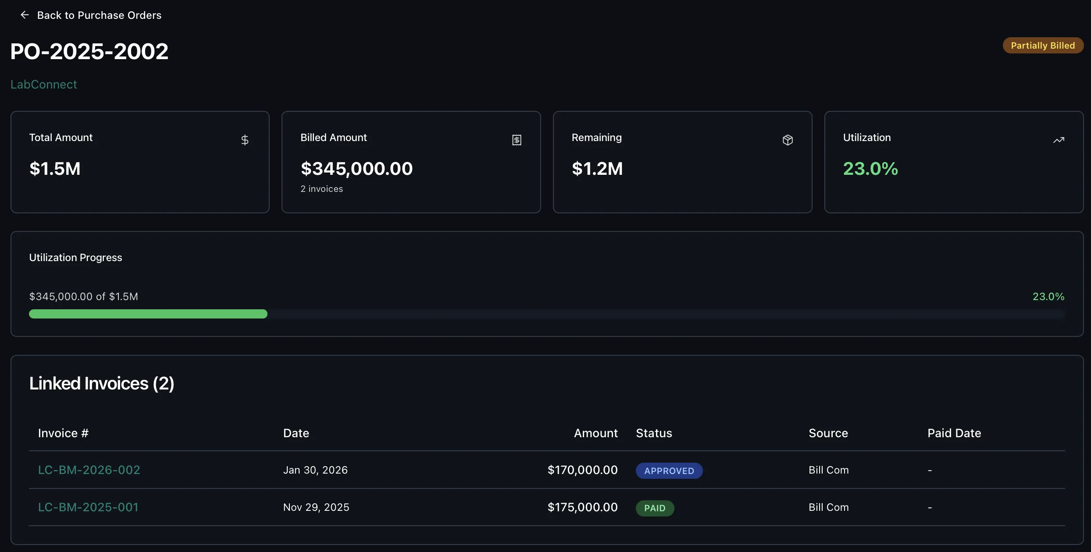
Task: Click the package icon on Remaining card
Action: pyautogui.click(x=788, y=140)
